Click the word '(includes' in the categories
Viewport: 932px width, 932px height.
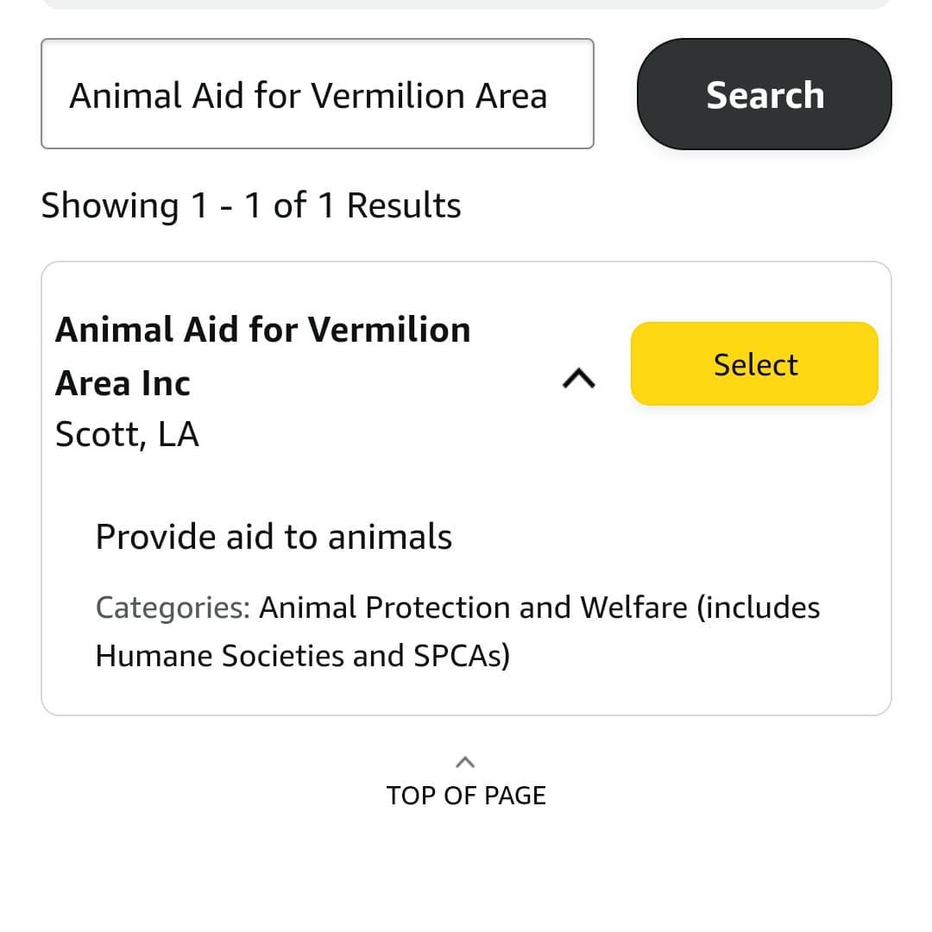[x=758, y=608]
